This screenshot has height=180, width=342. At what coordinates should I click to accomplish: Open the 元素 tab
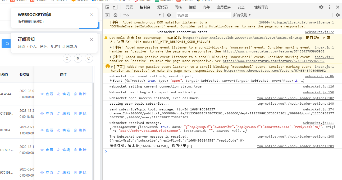pos(129,7)
